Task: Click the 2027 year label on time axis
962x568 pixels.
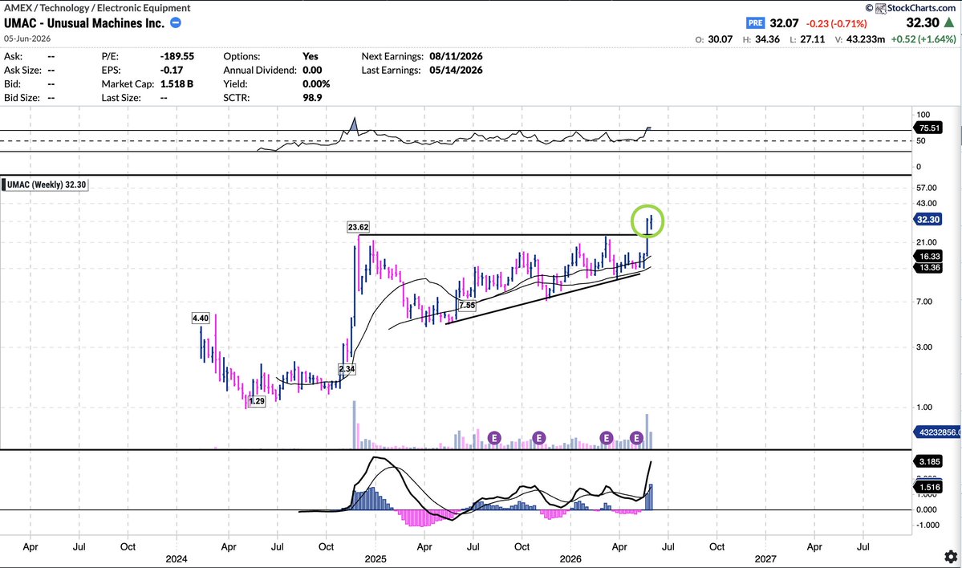Action: 765,559
